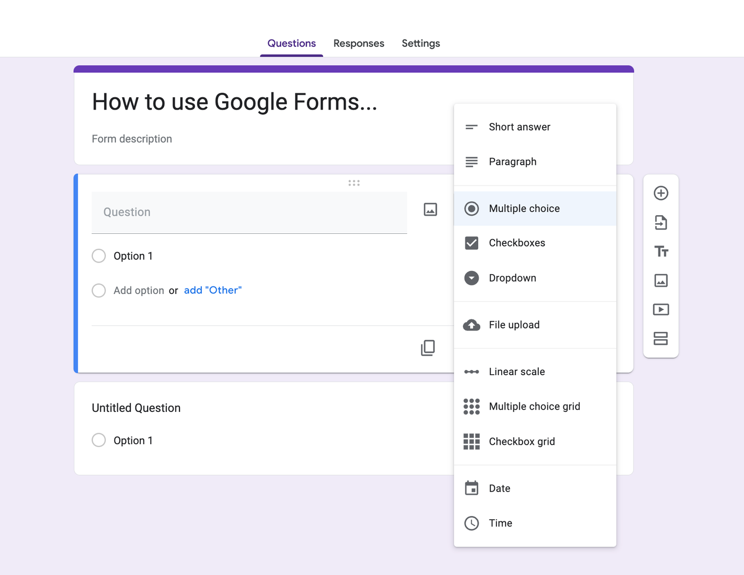Click add "Other" link

(213, 290)
